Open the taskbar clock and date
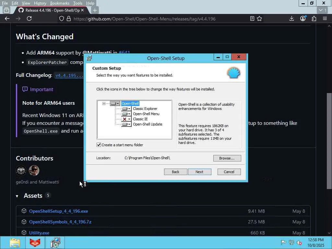Viewport: 332px width, 249px height. point(316,243)
